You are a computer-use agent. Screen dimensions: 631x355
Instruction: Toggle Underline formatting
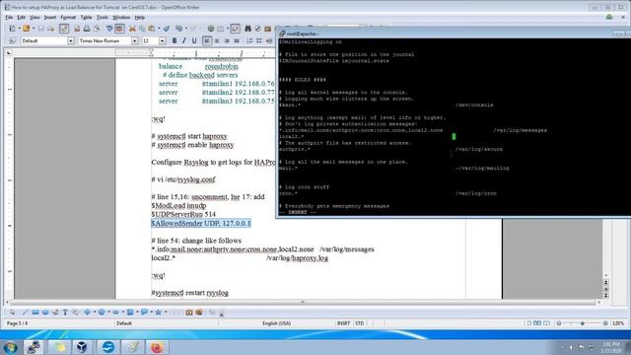(194, 40)
